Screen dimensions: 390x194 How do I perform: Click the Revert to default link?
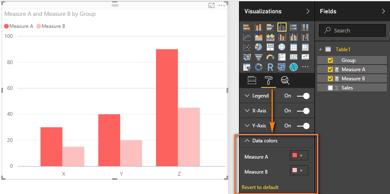pos(260,187)
